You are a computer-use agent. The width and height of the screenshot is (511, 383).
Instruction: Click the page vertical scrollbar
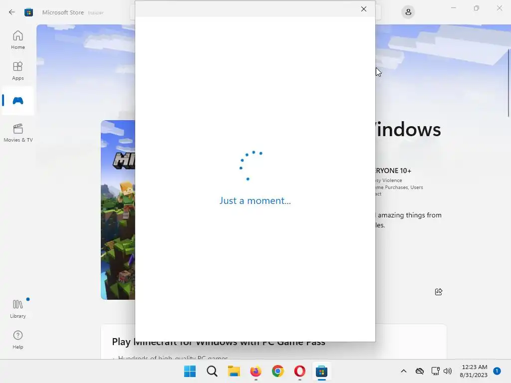509,83
